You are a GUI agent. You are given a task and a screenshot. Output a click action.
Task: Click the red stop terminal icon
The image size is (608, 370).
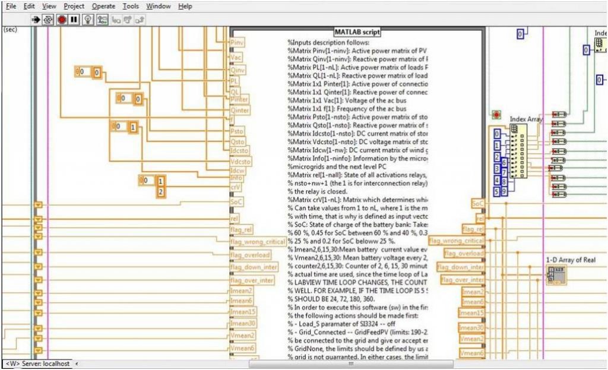click(x=496, y=114)
